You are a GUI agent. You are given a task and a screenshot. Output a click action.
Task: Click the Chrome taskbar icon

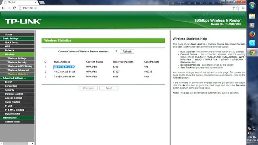tap(252, 52)
